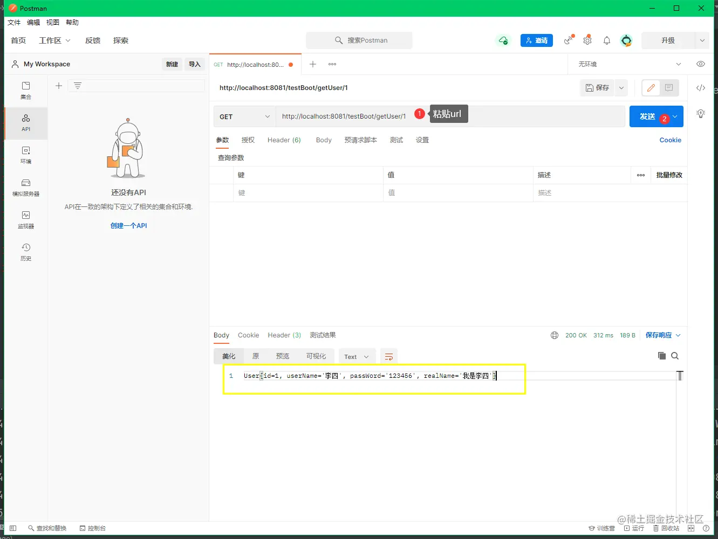Click the pane layout icon in status bar
718x539 pixels.
tap(691, 528)
